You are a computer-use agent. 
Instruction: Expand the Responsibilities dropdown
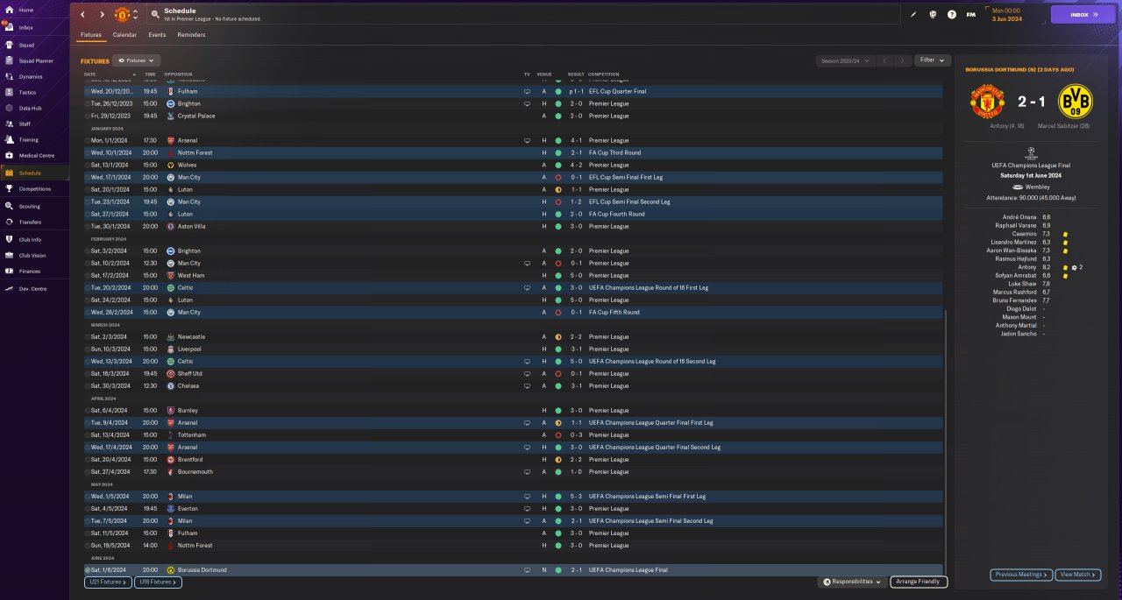tap(851, 582)
